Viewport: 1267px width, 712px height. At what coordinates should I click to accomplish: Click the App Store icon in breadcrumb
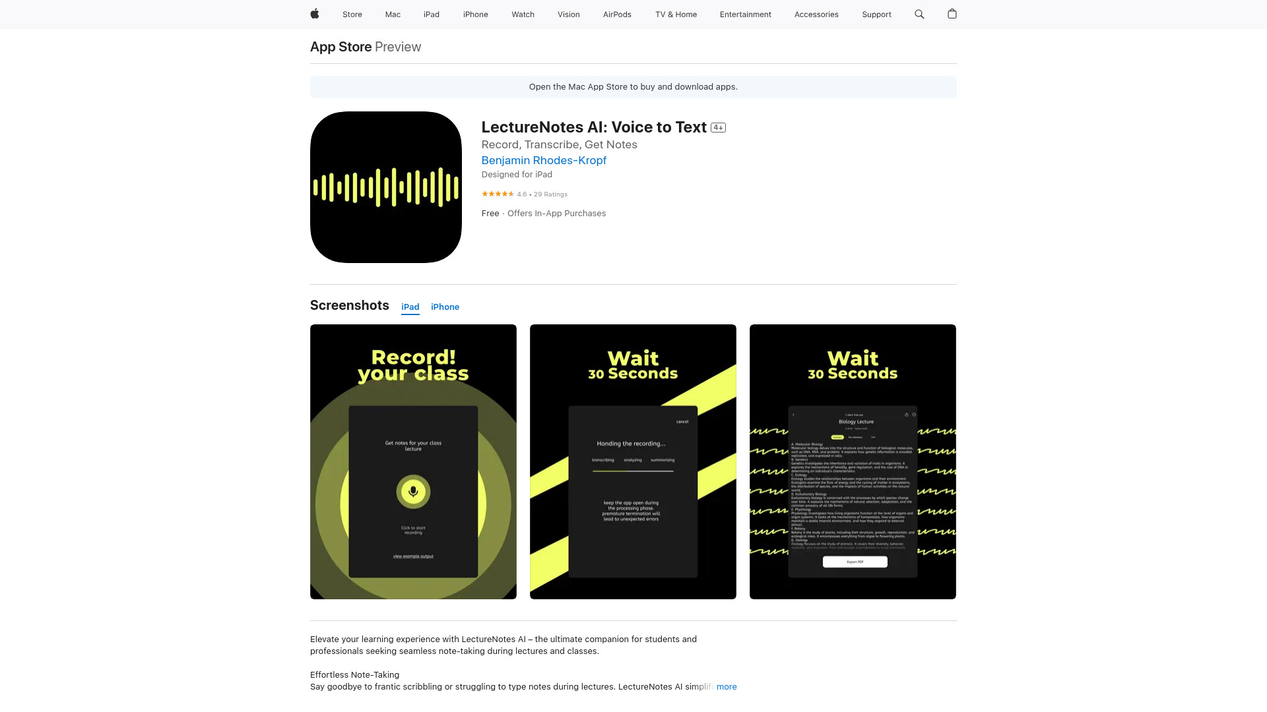341,46
